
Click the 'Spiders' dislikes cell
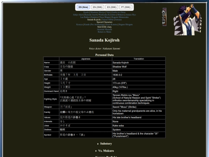[139, 129]
